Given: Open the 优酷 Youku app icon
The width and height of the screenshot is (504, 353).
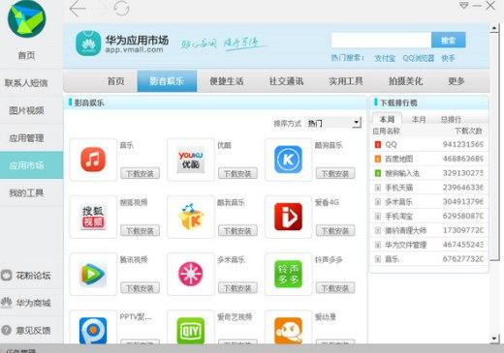Looking at the screenshot, I should tap(191, 160).
